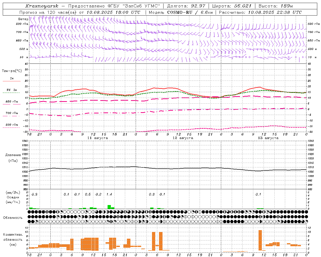Screen dimensions: 321x257
Task: Click the 0.5 precipitation total value
Action: [x=88, y=195]
